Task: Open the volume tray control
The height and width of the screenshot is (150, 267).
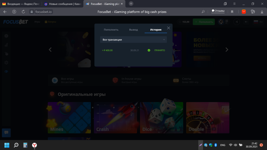Action: click(x=235, y=145)
